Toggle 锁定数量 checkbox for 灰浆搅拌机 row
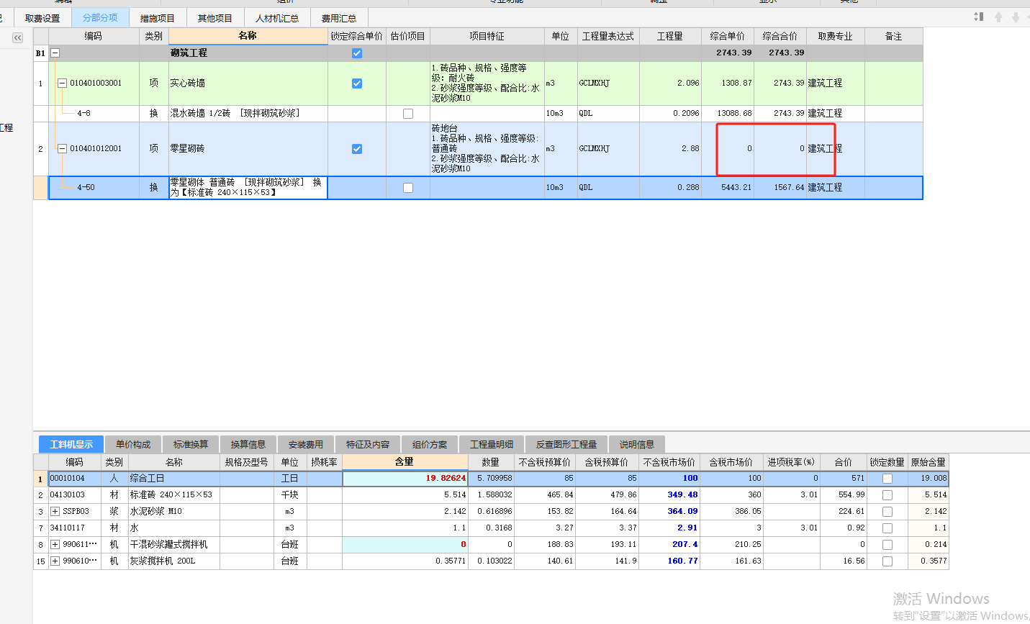 (x=887, y=561)
